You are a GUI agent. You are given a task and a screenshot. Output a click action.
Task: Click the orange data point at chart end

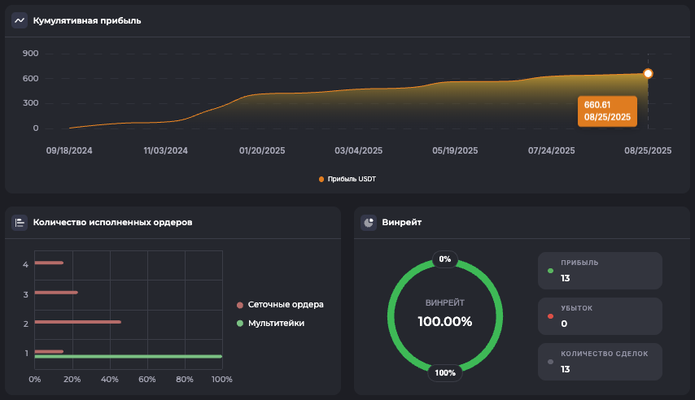pyautogui.click(x=648, y=73)
